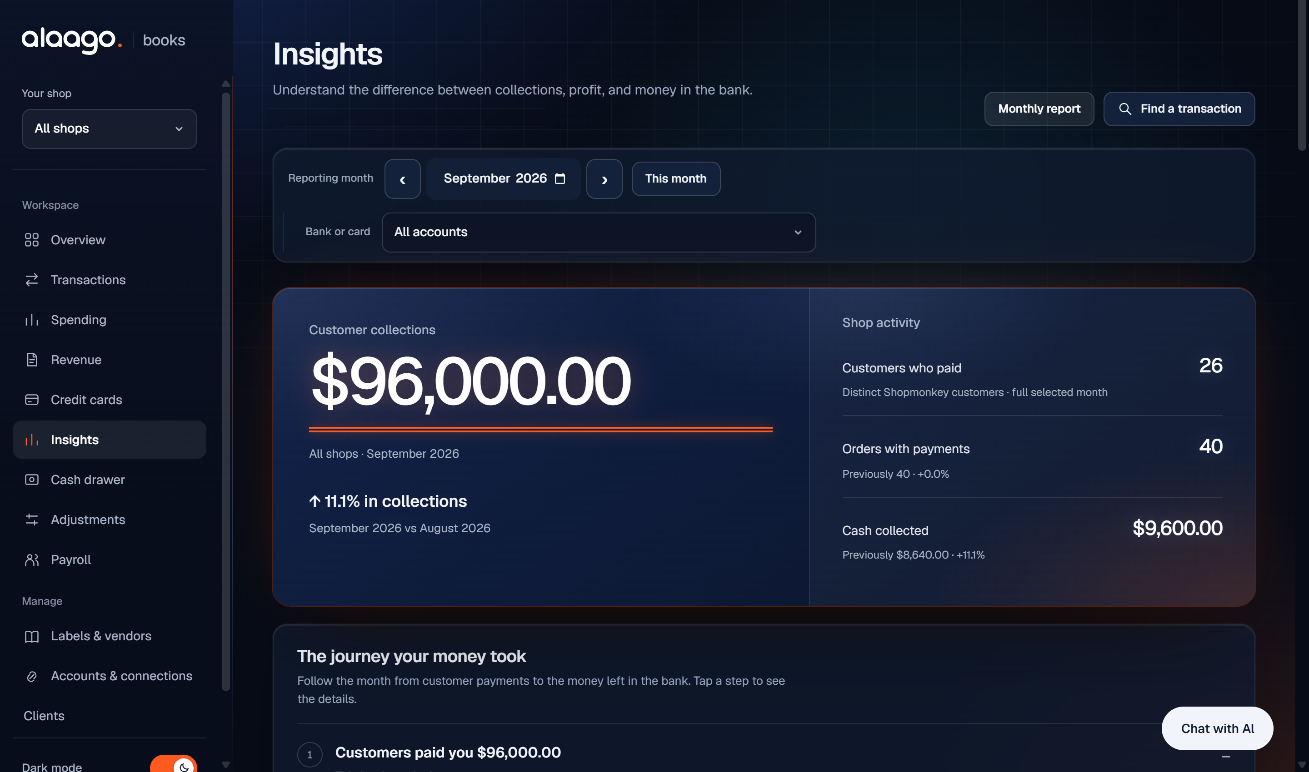Toggle the Dark mode switch
Screen dimensions: 1309x772
pos(173,765)
